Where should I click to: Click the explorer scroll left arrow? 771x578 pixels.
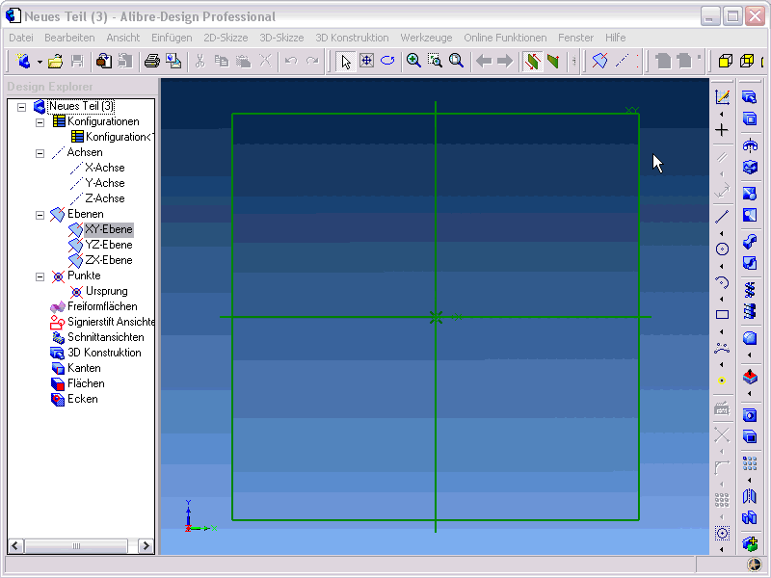tap(15, 546)
